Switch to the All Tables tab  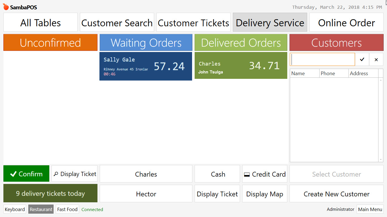point(40,22)
